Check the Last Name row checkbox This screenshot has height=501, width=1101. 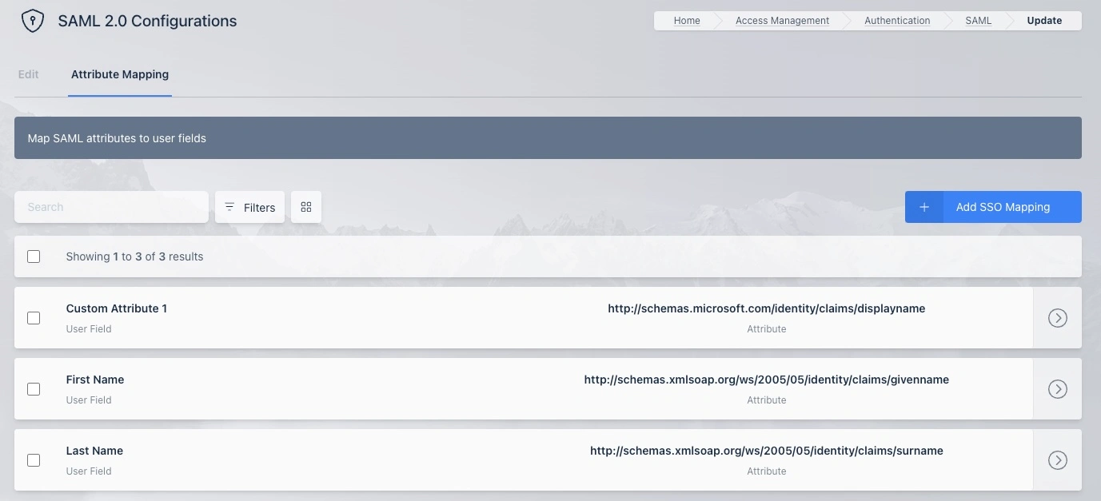pyautogui.click(x=34, y=459)
